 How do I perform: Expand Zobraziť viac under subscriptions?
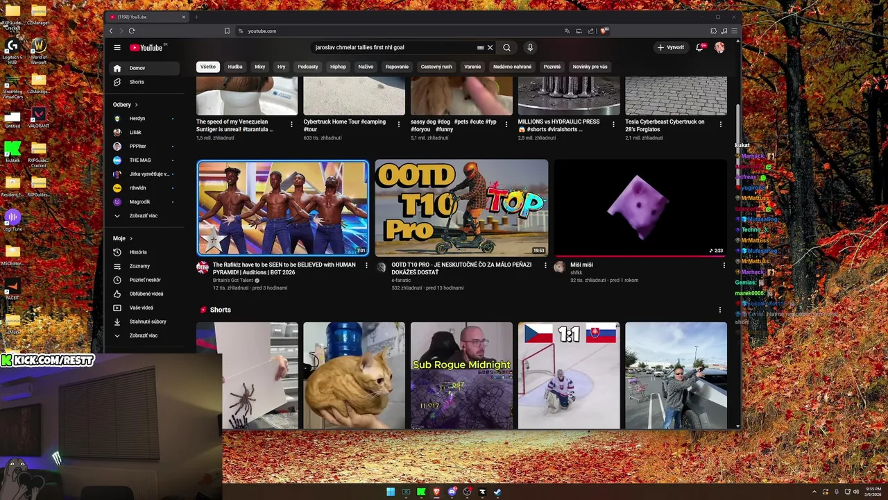pyautogui.click(x=144, y=216)
